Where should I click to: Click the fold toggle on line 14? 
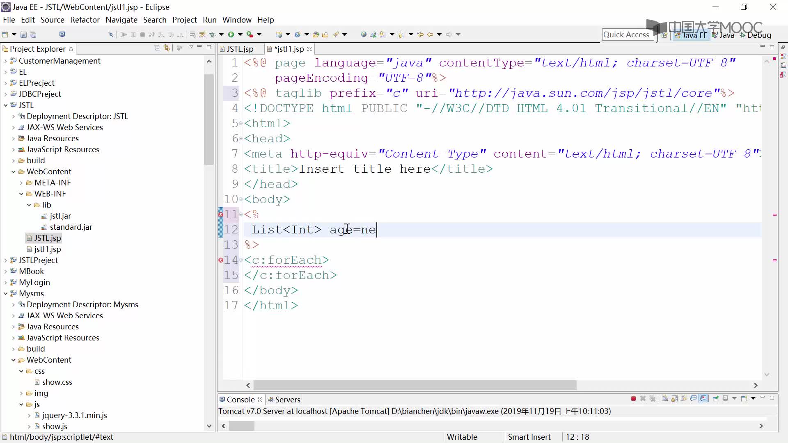pos(241,260)
